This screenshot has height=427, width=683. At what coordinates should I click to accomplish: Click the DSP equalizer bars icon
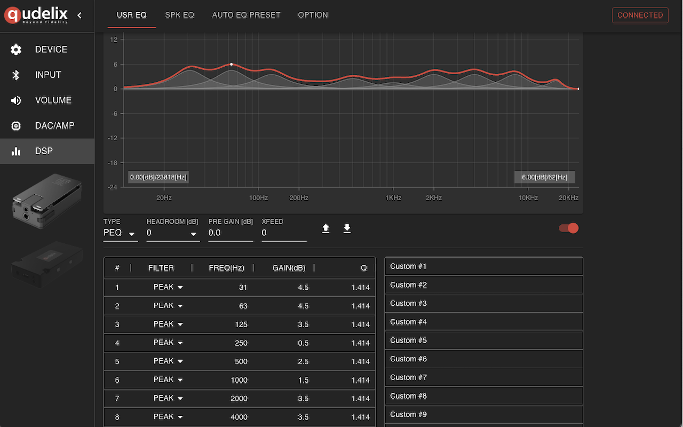[x=16, y=152]
